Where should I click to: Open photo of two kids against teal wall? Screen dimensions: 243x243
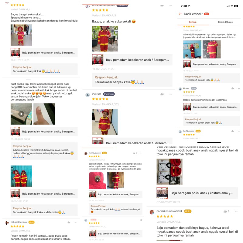pyautogui.click(x=21, y=176)
